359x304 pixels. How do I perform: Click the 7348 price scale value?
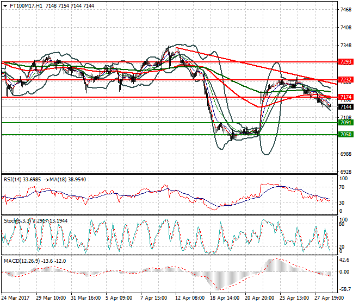[x=346, y=46]
